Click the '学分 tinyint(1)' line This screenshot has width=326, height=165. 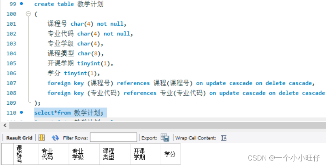[x=74, y=73]
